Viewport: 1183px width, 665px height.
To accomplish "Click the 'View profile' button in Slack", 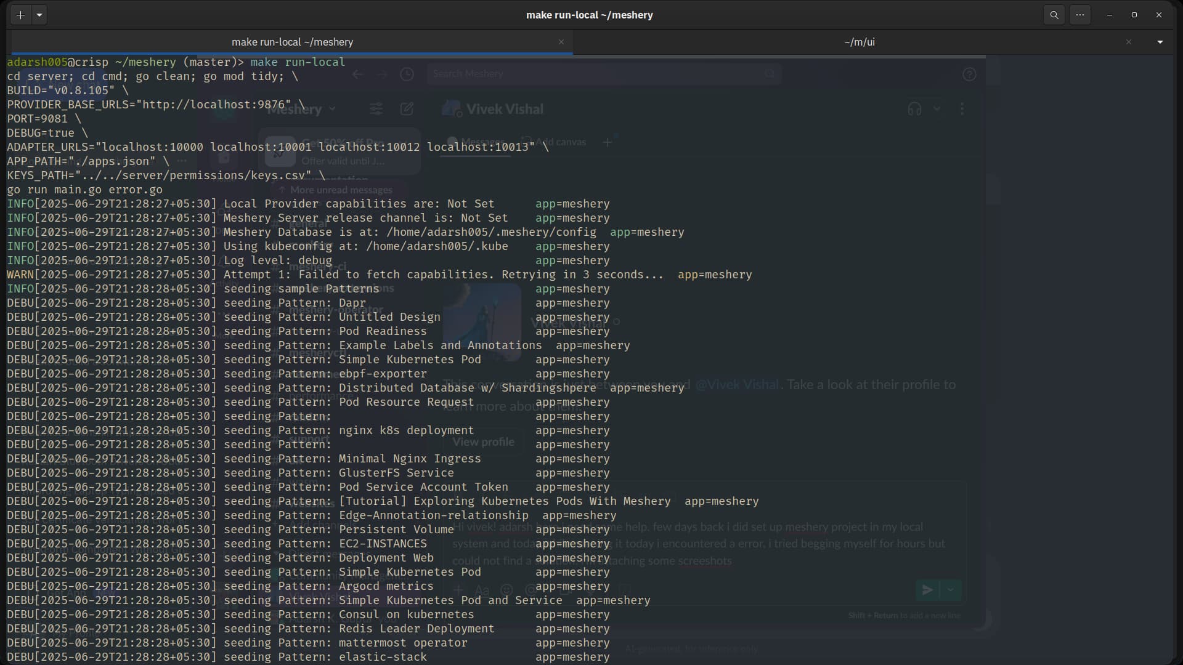I will click(x=483, y=442).
